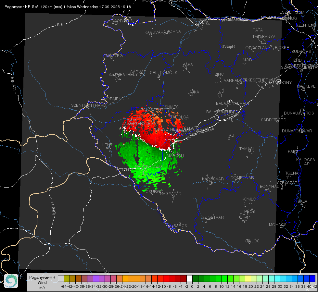Click the BARCS city label

(180, 225)
